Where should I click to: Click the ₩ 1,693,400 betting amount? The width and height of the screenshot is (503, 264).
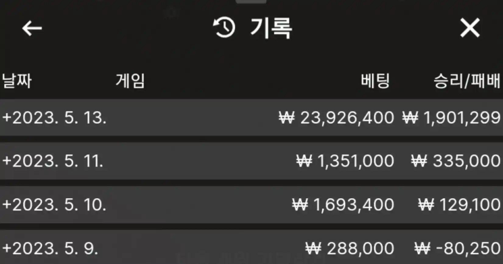(x=343, y=204)
